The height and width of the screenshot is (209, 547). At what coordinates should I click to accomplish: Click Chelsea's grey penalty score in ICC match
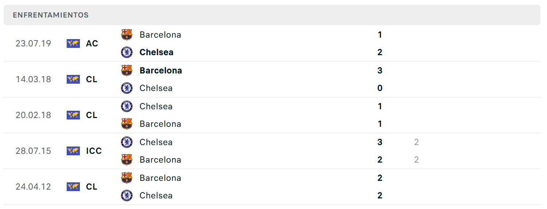417,142
